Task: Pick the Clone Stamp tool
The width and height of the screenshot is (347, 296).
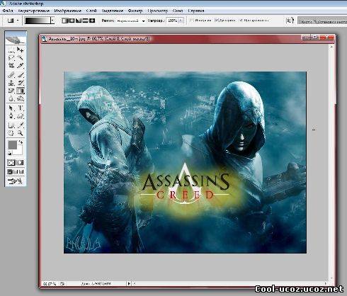Action: 11,83
